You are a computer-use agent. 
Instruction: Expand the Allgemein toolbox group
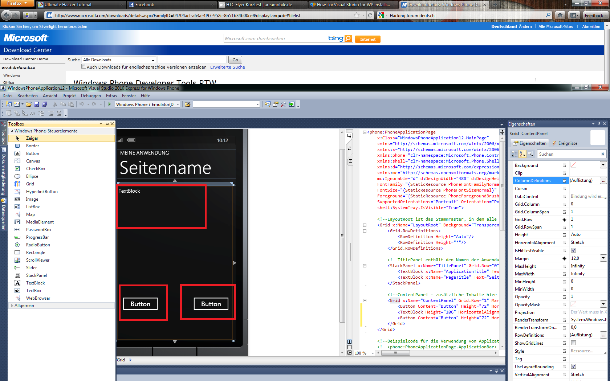tap(12, 306)
